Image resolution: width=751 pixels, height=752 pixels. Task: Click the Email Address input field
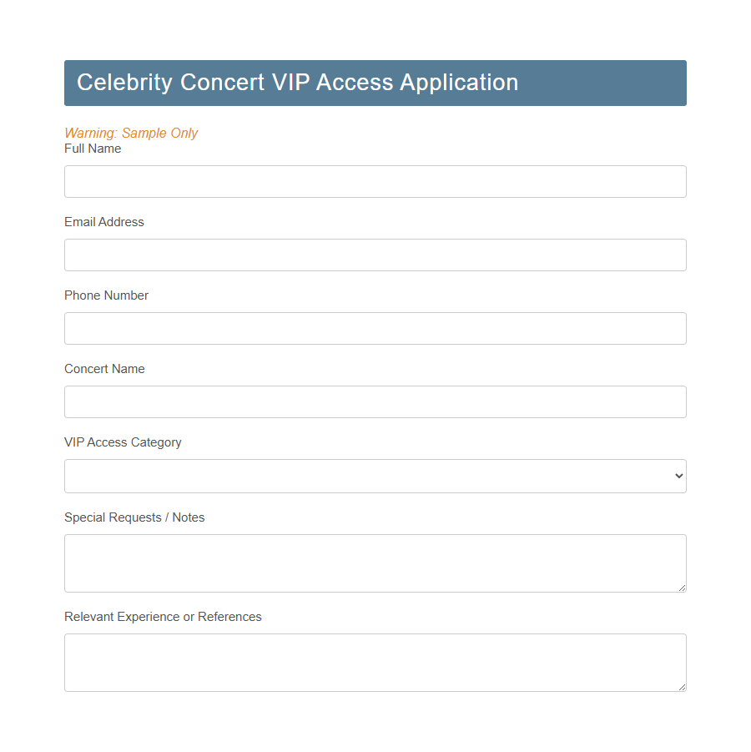[375, 255]
